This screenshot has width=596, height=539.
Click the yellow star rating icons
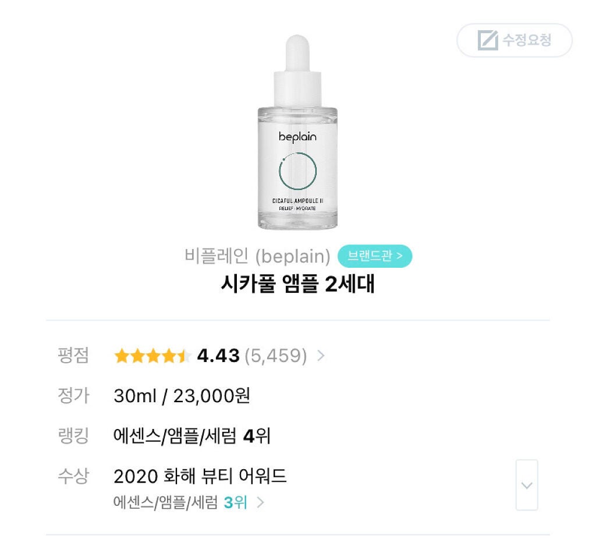[152, 356]
